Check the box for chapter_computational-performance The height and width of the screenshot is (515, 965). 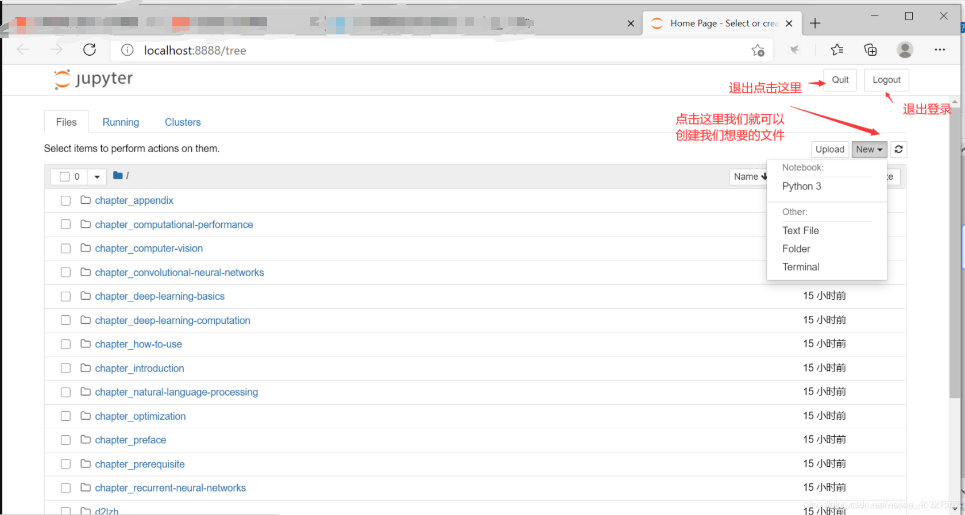[65, 224]
